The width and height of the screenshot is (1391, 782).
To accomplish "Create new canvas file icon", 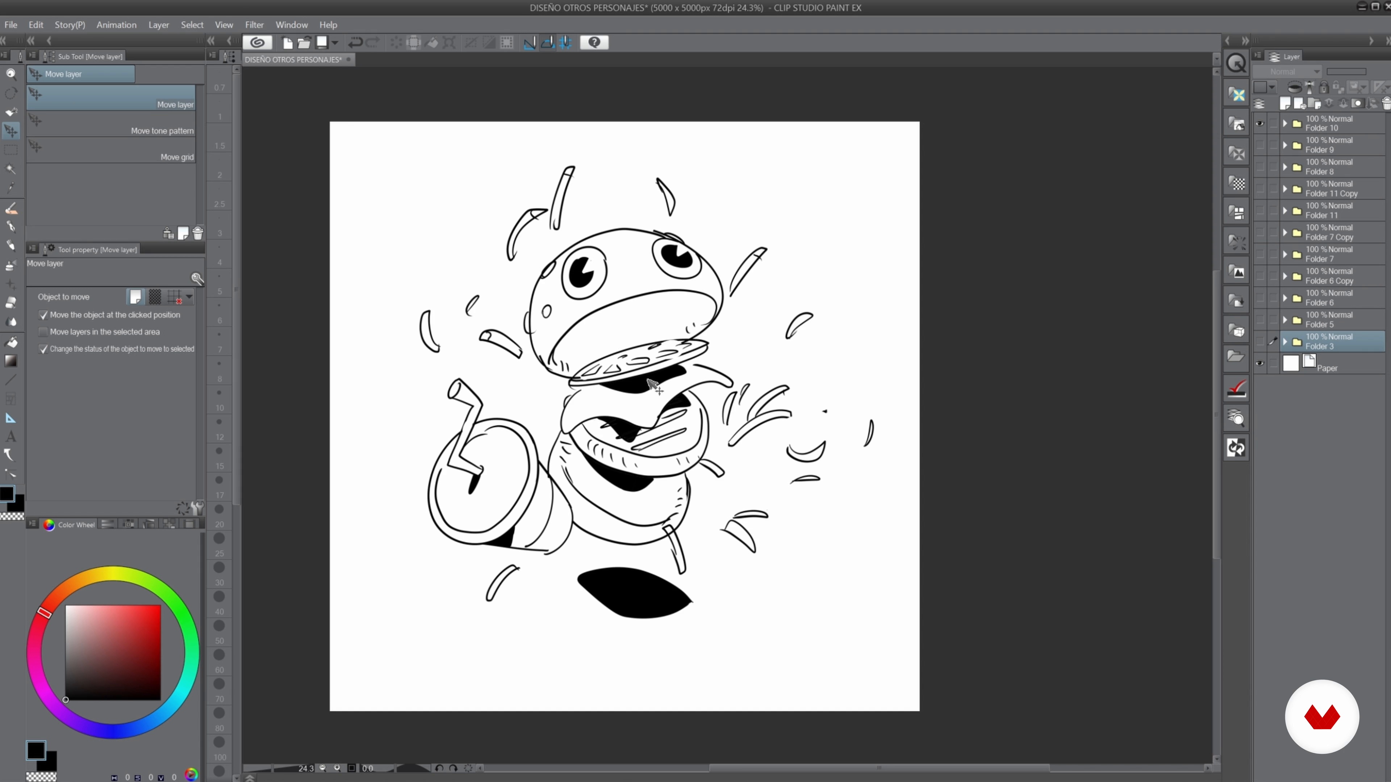I will tap(287, 43).
